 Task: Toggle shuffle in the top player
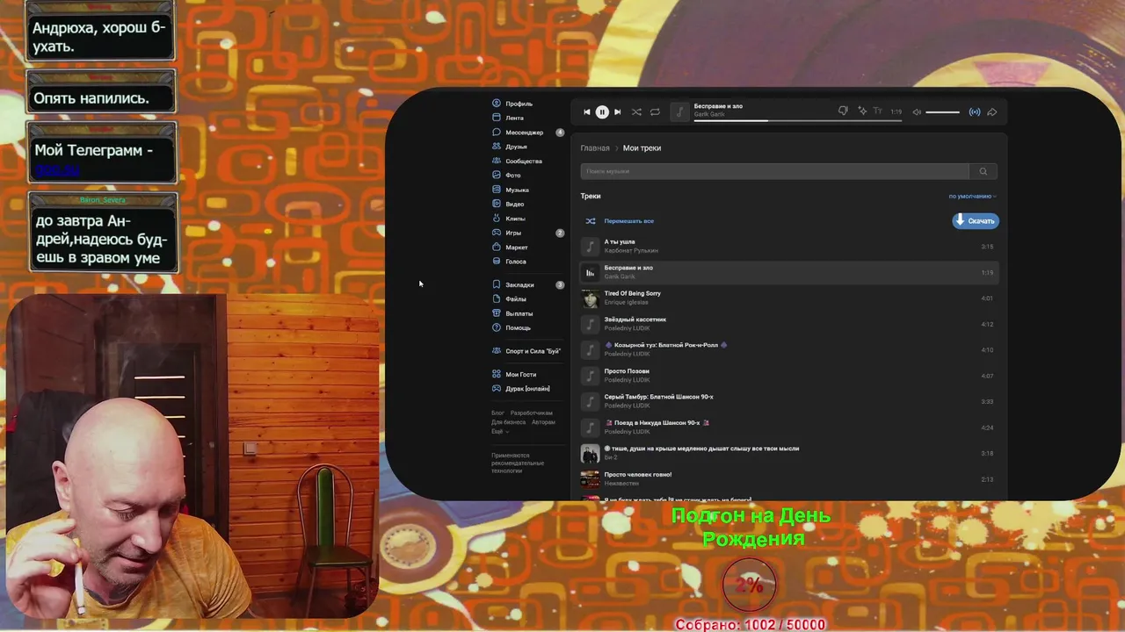pos(636,111)
